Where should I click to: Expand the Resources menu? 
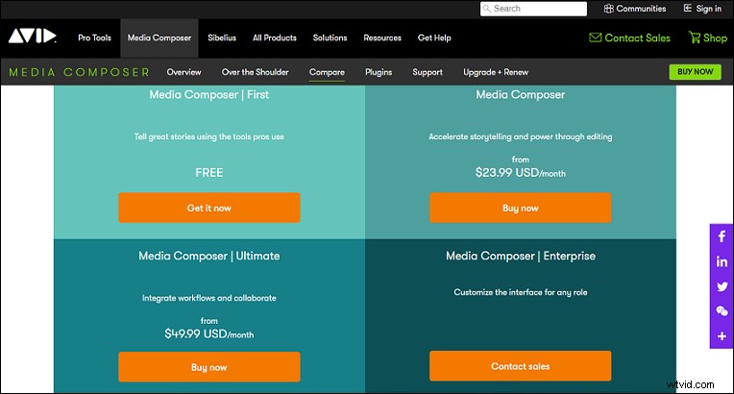382,38
